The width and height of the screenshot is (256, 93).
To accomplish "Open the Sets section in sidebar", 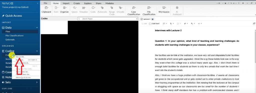I will pyautogui.click(x=8, y=82).
